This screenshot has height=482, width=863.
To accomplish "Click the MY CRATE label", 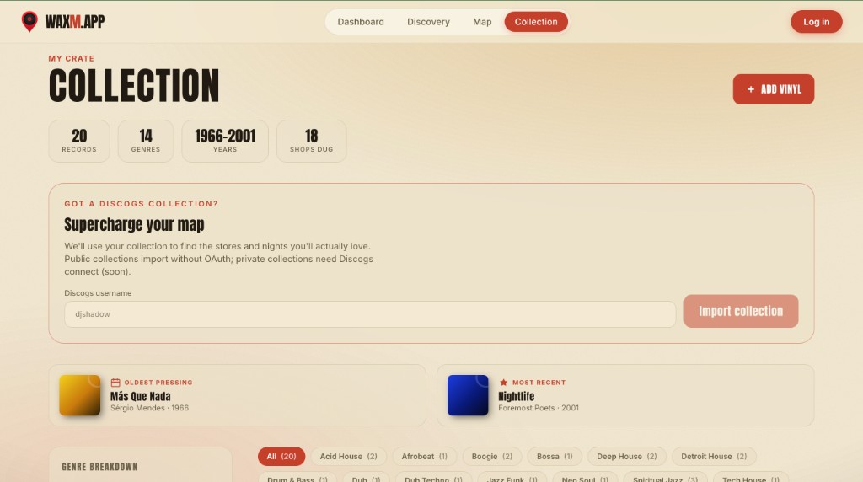I will tap(71, 58).
